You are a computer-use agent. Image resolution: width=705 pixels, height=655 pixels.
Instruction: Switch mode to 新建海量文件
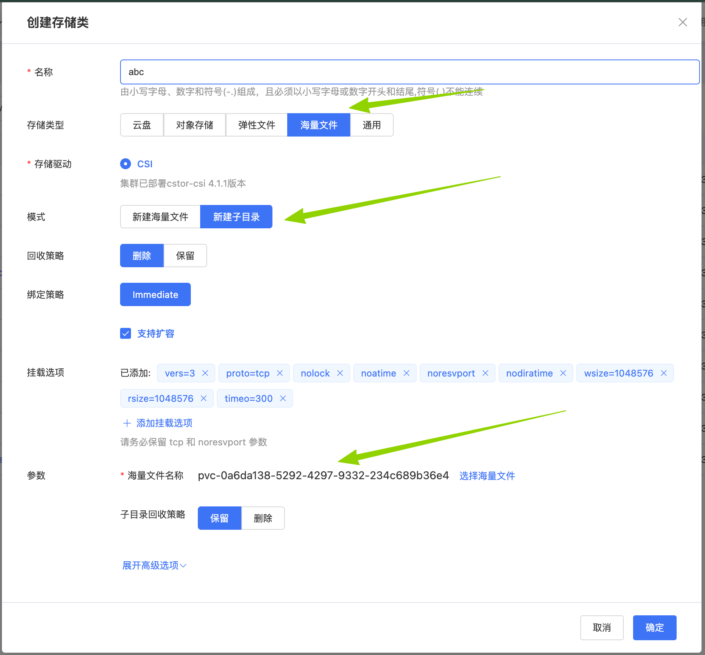point(160,217)
